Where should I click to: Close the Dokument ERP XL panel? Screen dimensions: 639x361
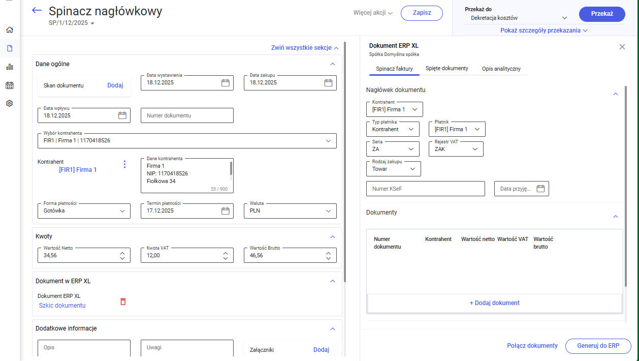click(x=622, y=47)
